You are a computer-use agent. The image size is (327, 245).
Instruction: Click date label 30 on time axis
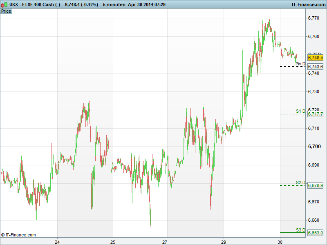coord(280,241)
